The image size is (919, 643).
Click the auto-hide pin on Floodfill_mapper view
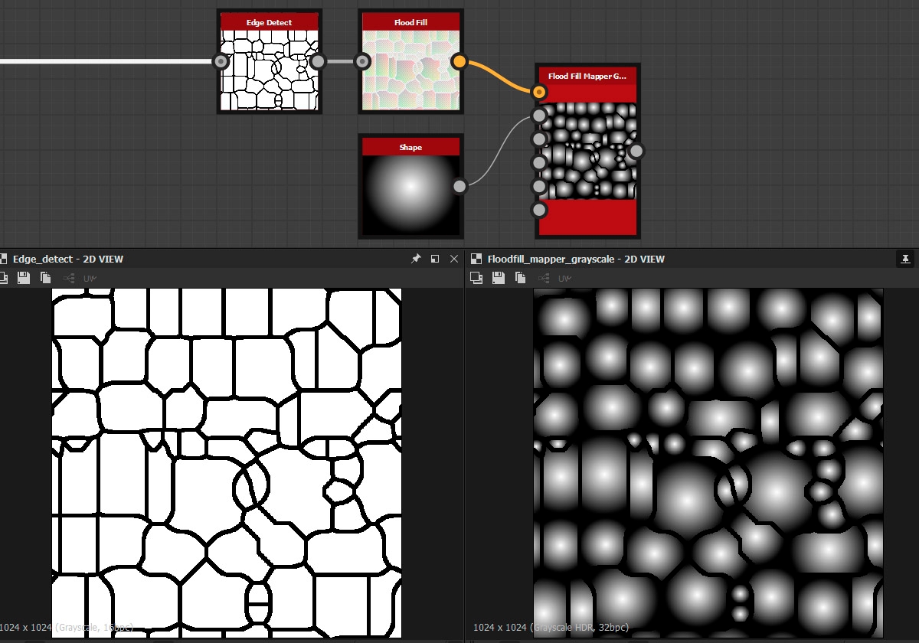coord(904,259)
